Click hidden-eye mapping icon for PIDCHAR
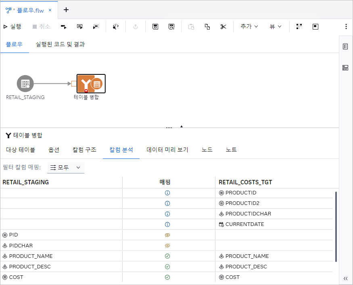The image size is (353, 285). [167, 245]
